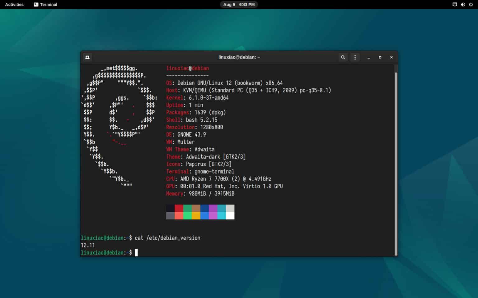Click the window title linuxiac@debian
Image resolution: width=478 pixels, height=298 pixels.
239,57
